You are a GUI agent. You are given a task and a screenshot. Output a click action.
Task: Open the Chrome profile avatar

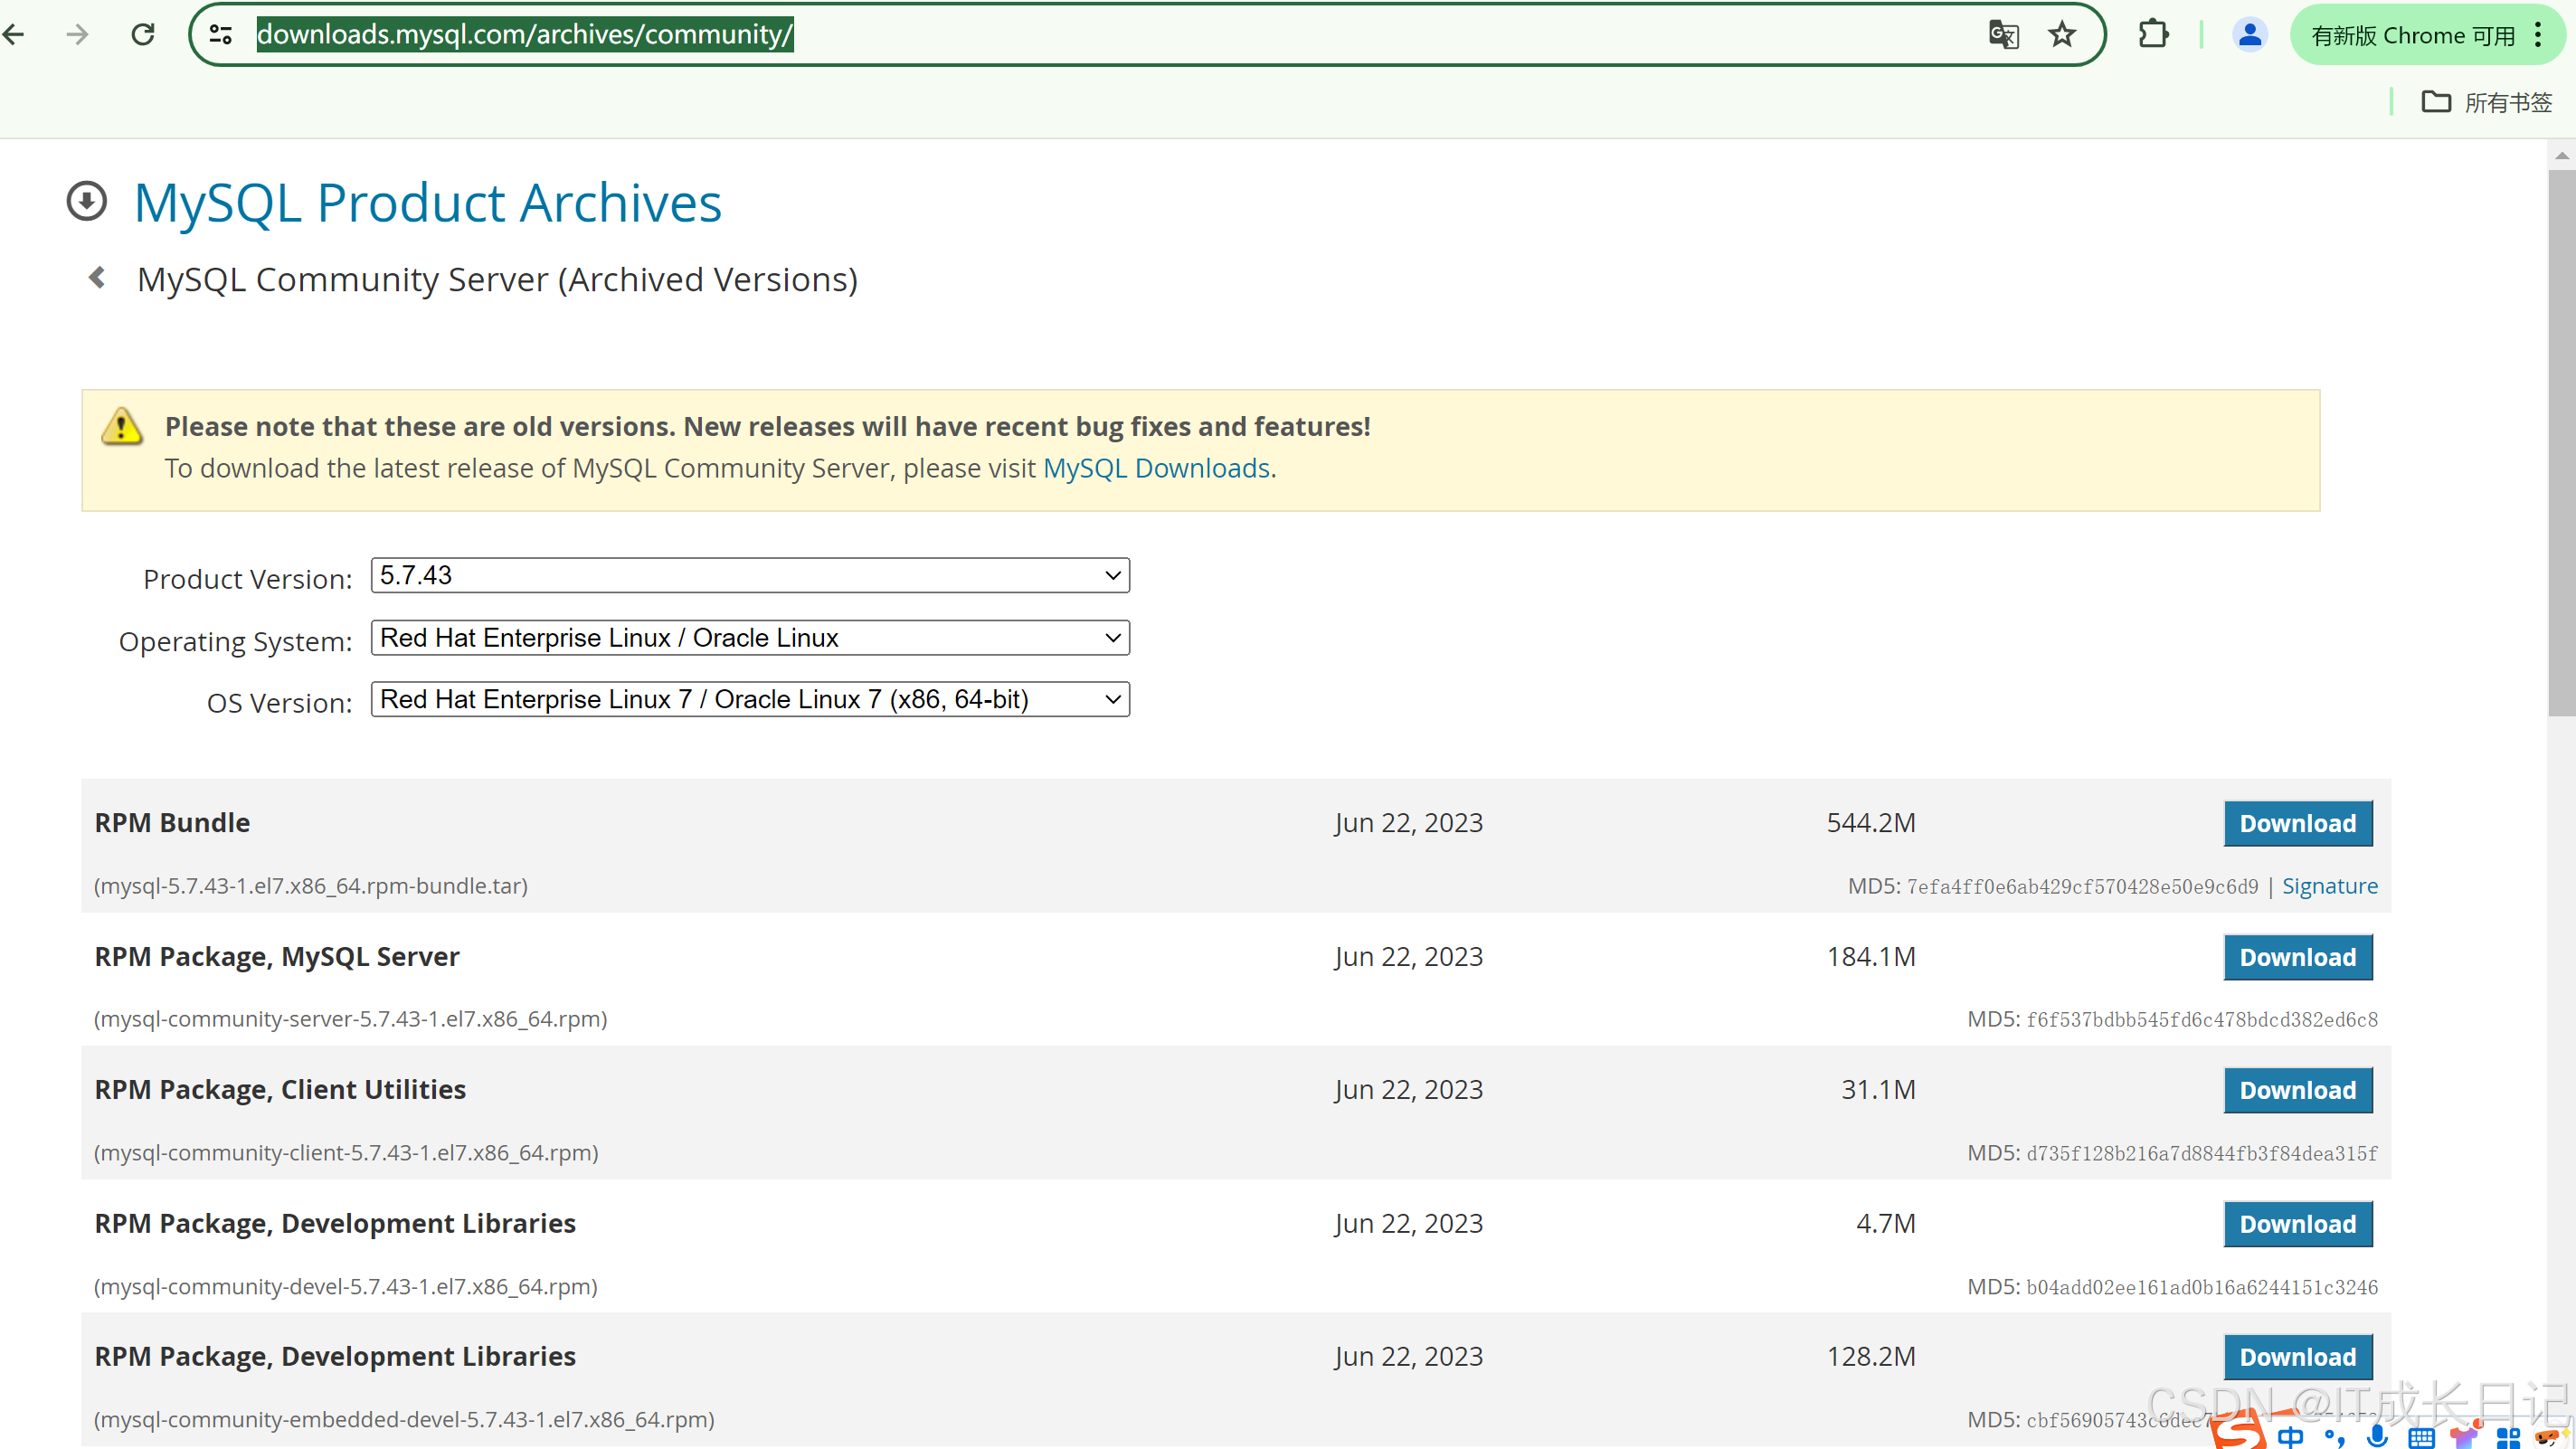pyautogui.click(x=2249, y=35)
